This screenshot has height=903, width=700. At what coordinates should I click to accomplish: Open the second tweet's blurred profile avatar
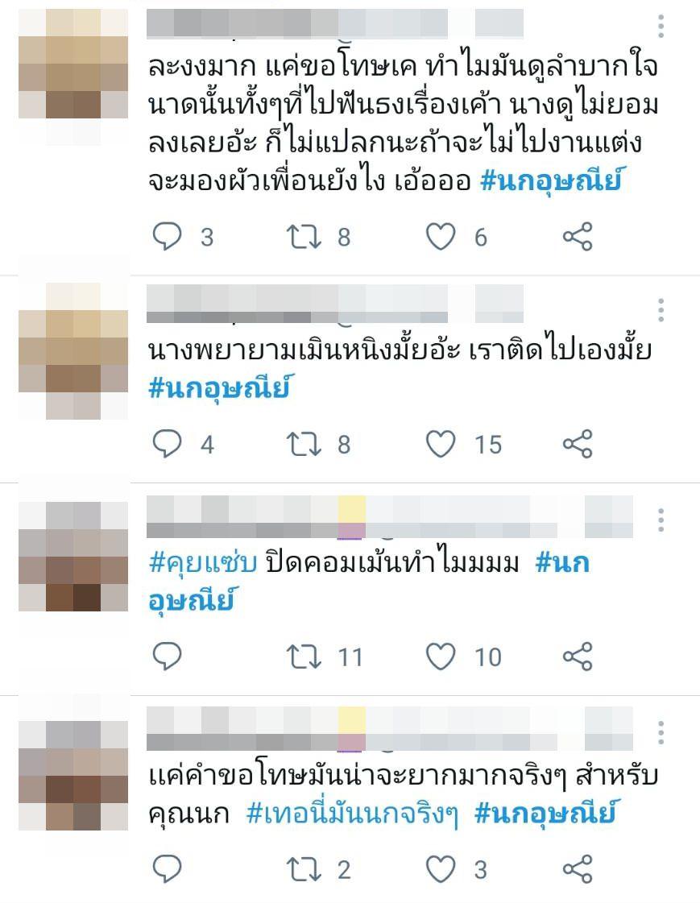point(73,350)
